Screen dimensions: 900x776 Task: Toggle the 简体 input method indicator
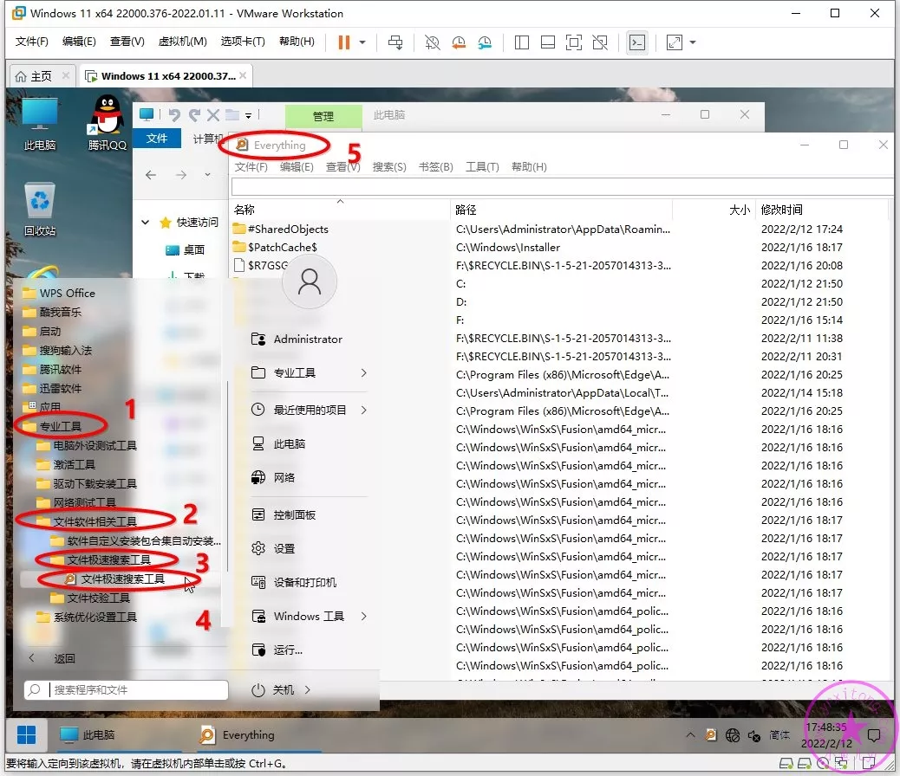tap(779, 735)
